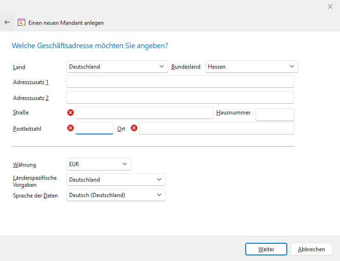Click the error icon next to Straße
The image size is (340, 261).
pos(71,113)
